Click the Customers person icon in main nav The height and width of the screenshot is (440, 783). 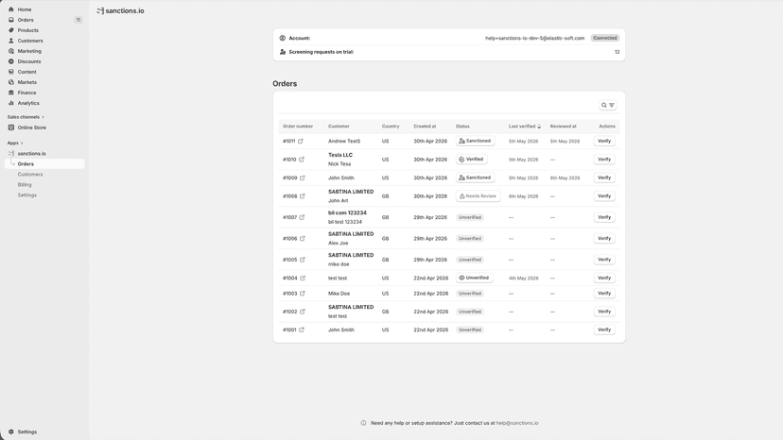(x=11, y=41)
